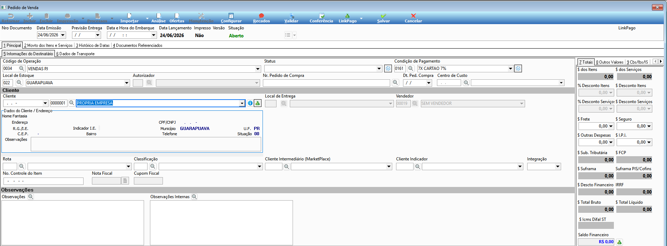Viewport: 667px width, 246px height.
Task: Select the Cbs/Ibs/IS tab
Action: [x=637, y=62]
